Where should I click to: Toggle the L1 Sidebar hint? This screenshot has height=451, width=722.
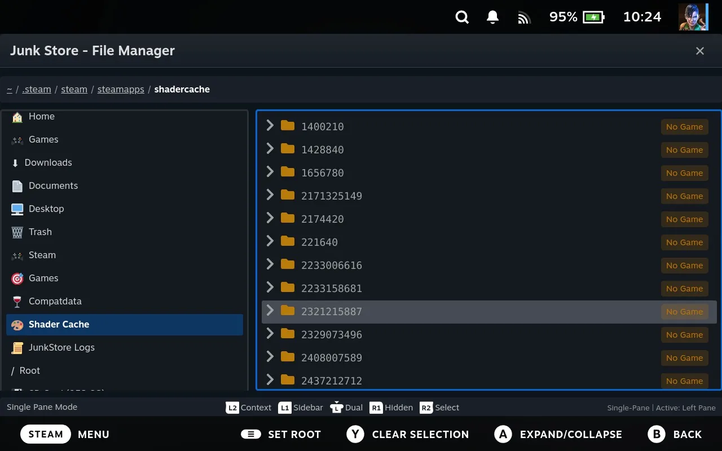click(301, 408)
